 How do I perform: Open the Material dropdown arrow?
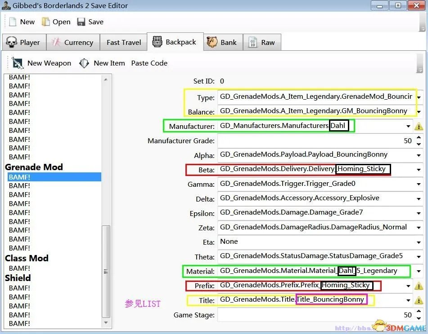[x=419, y=271]
